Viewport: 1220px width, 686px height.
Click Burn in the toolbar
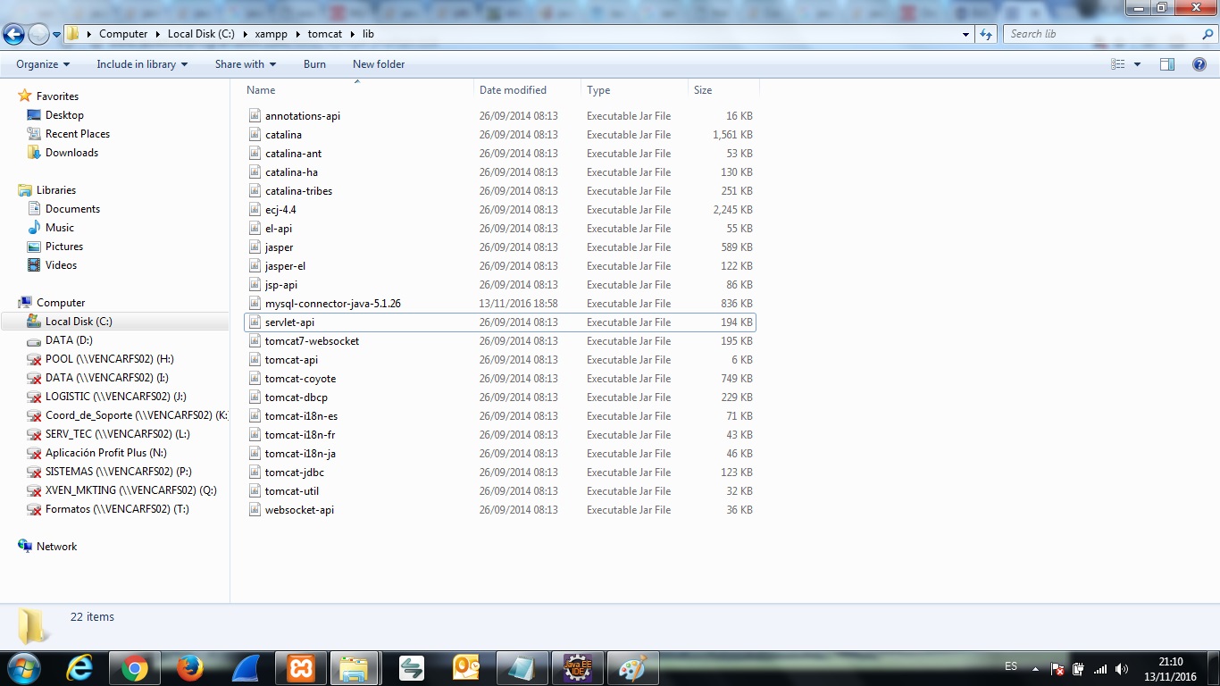click(314, 64)
